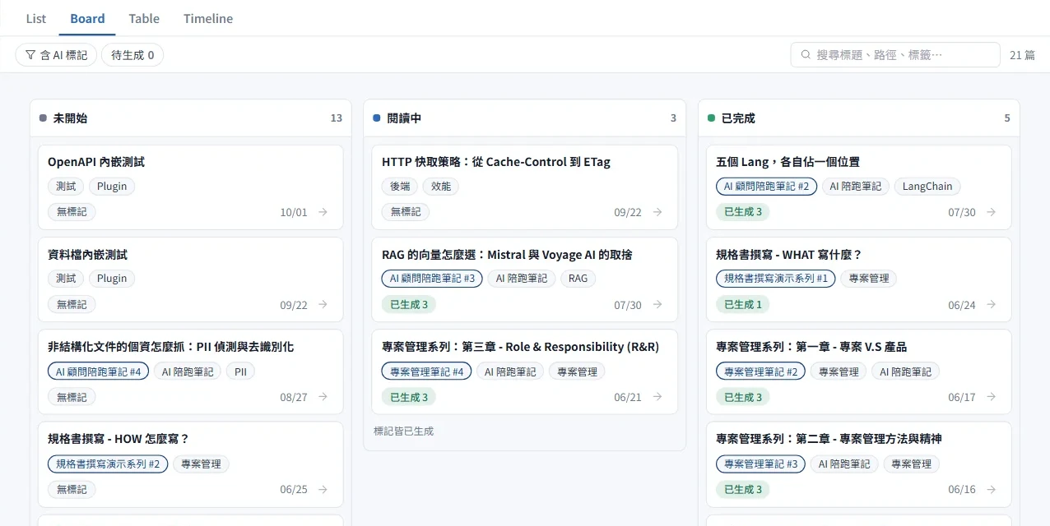Open the HTTP 快取策略 card title
Screen dimensions: 1050x526
[496, 162]
